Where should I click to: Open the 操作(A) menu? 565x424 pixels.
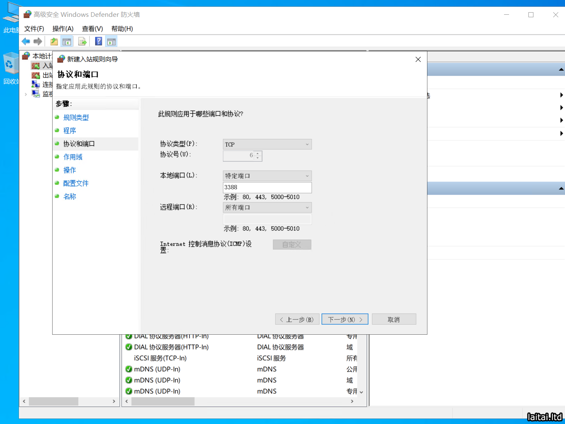(x=63, y=29)
